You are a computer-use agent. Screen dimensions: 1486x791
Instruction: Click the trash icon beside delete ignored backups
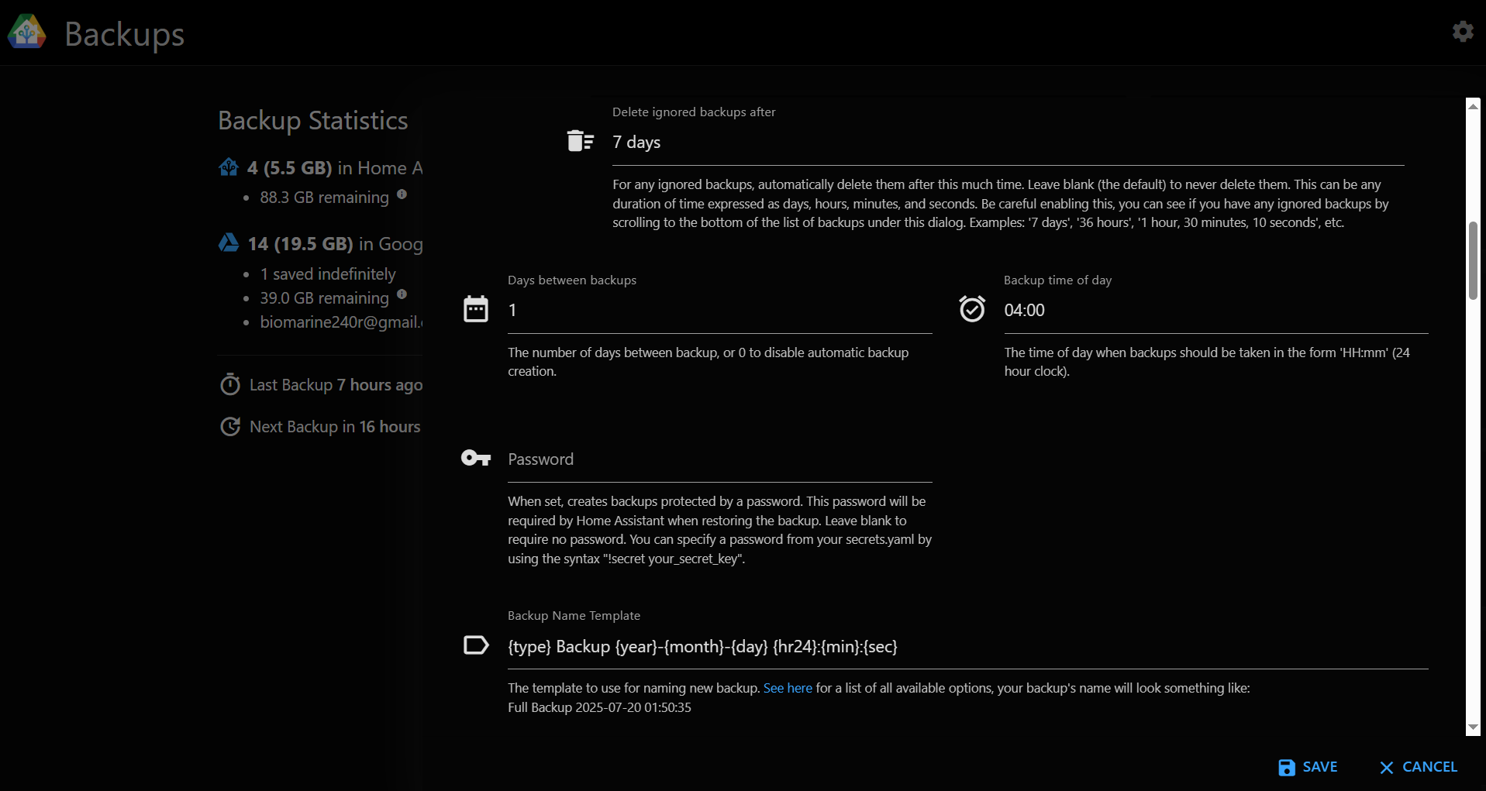point(579,141)
